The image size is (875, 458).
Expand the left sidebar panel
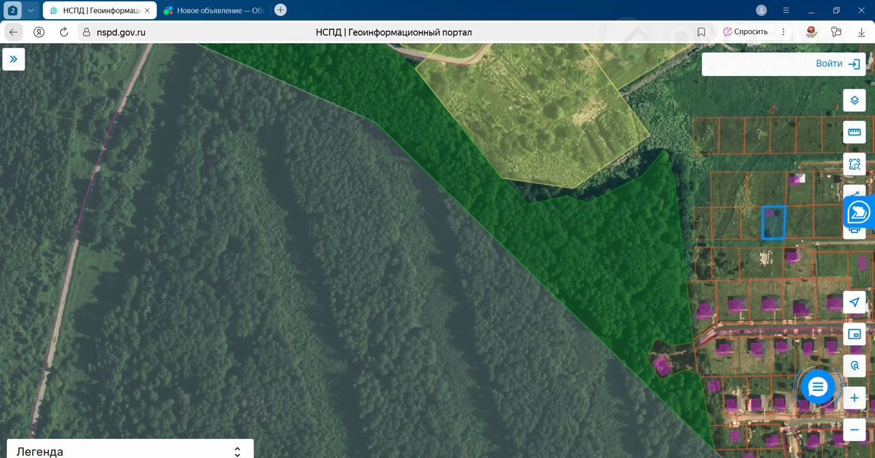(14, 59)
